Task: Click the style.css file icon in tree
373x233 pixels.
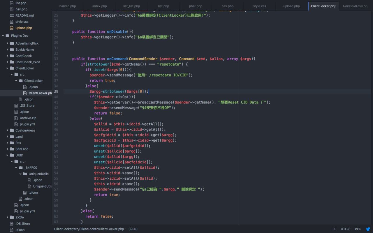Action: tap(12, 22)
